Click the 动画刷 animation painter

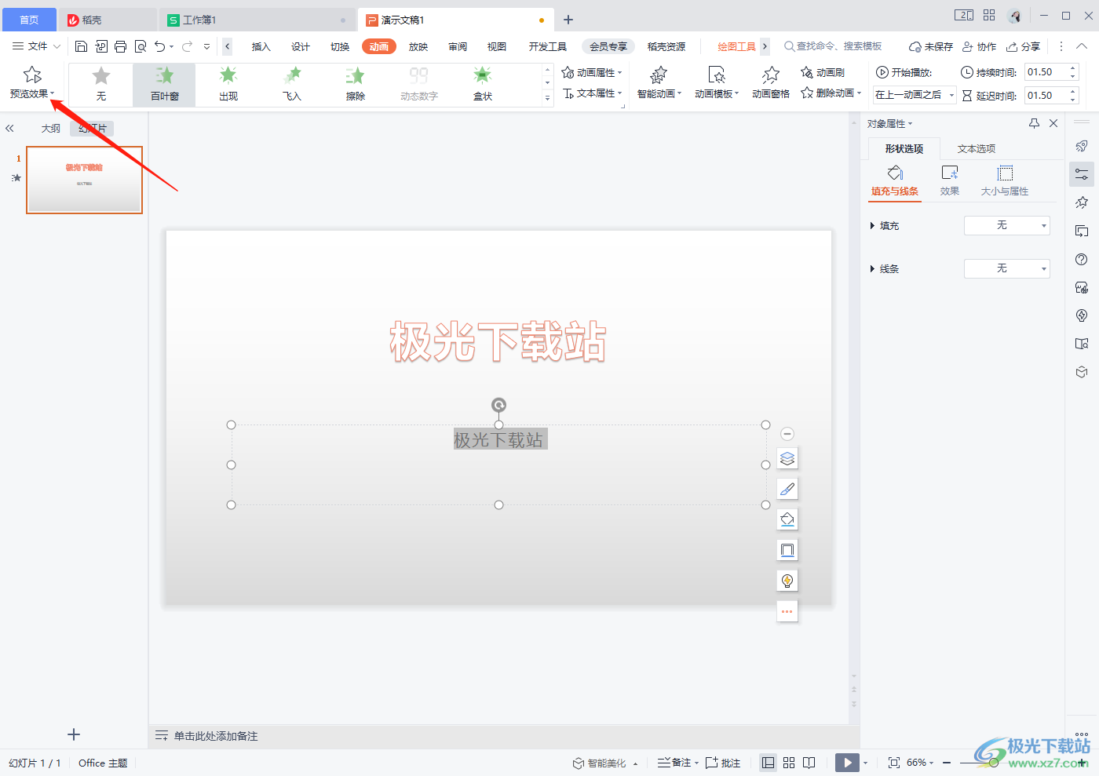(823, 72)
